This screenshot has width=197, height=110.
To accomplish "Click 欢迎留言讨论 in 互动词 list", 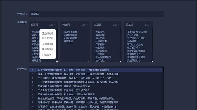I will 134,61.
